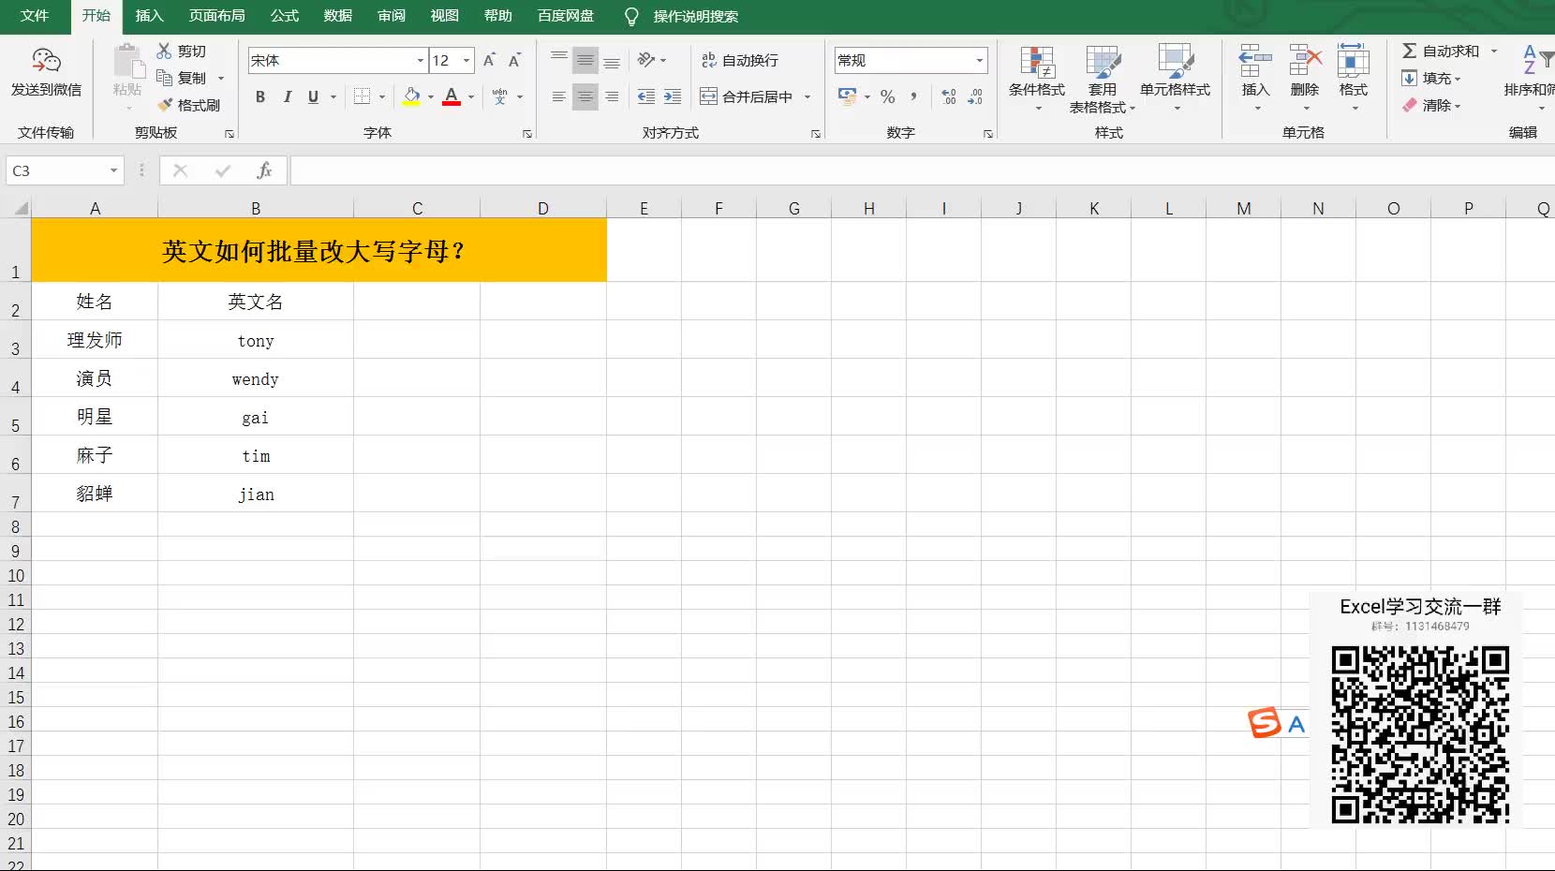Open font size dropdown 12
1555x871 pixels.
pyautogui.click(x=466, y=60)
